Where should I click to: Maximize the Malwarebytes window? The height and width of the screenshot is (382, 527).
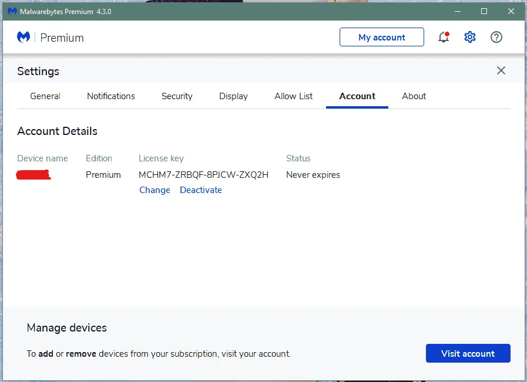(484, 11)
